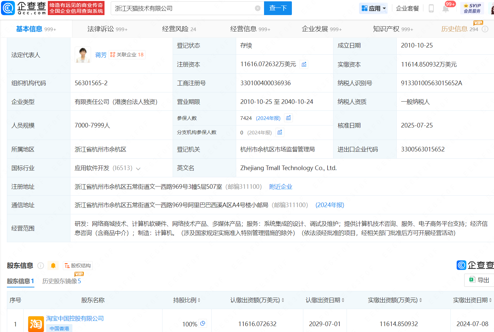
Task: View registered capital chart icon
Action: coord(304,64)
